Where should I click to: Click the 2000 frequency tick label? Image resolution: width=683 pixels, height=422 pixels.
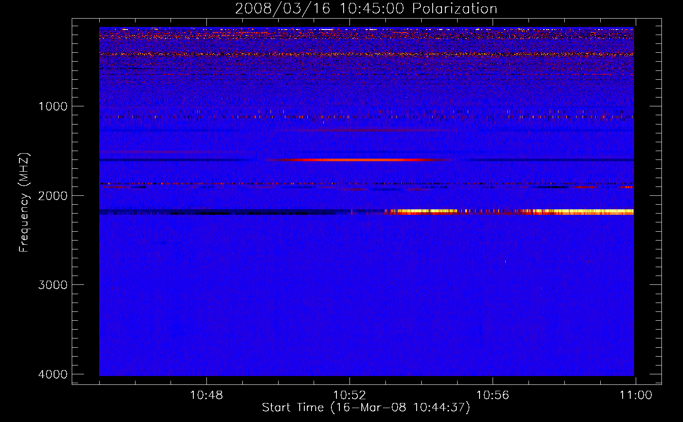53,196
